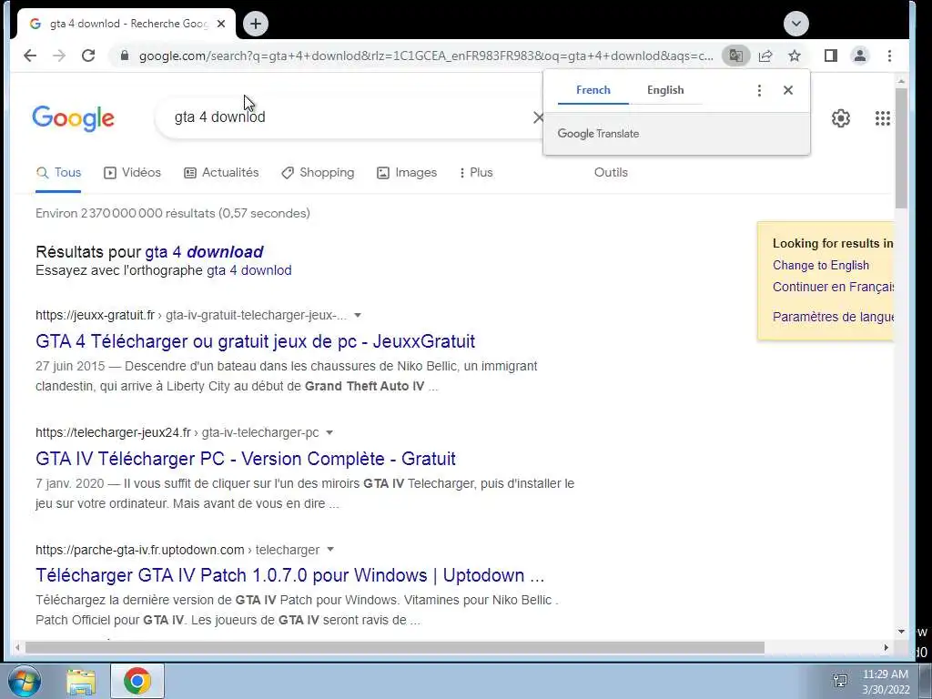Search instead for 'gta 4 downlod' link
Image resolution: width=932 pixels, height=699 pixels.
(249, 270)
